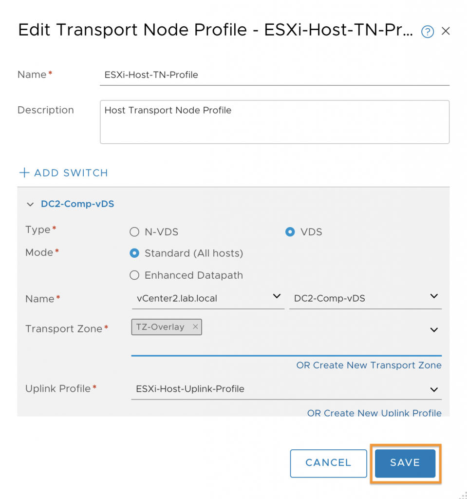Open the help question mark icon
This screenshot has width=467, height=499.
(x=427, y=32)
